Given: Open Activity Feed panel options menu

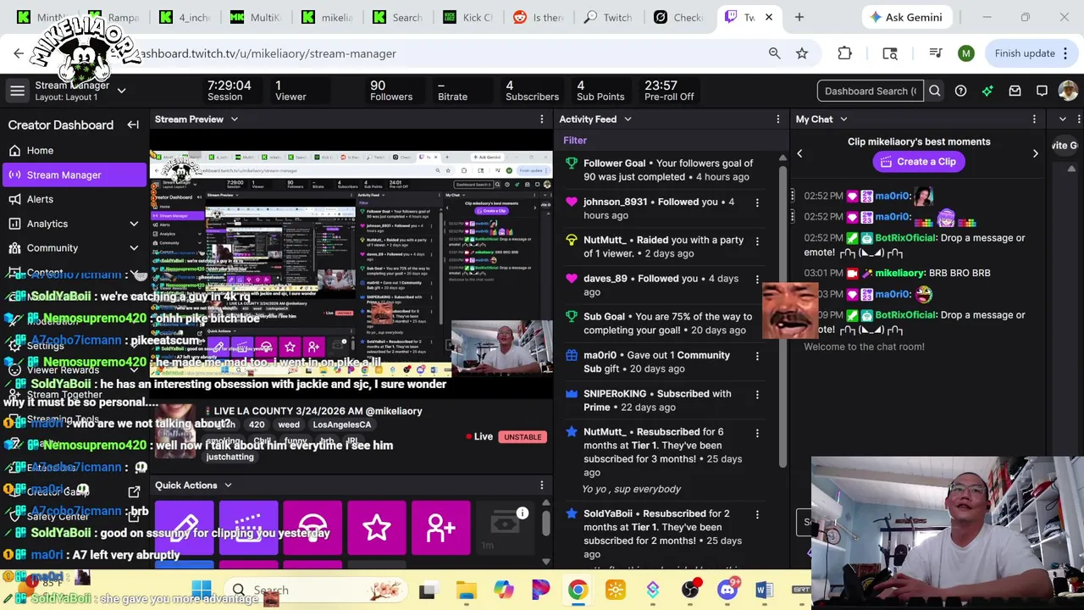Looking at the screenshot, I should (x=778, y=119).
